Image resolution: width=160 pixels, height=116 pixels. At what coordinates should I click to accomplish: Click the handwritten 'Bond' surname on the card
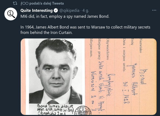(143, 77)
